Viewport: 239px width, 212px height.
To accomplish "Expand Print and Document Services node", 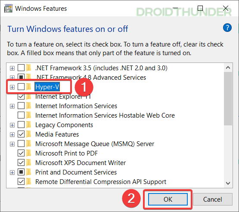I will tap(12, 172).
